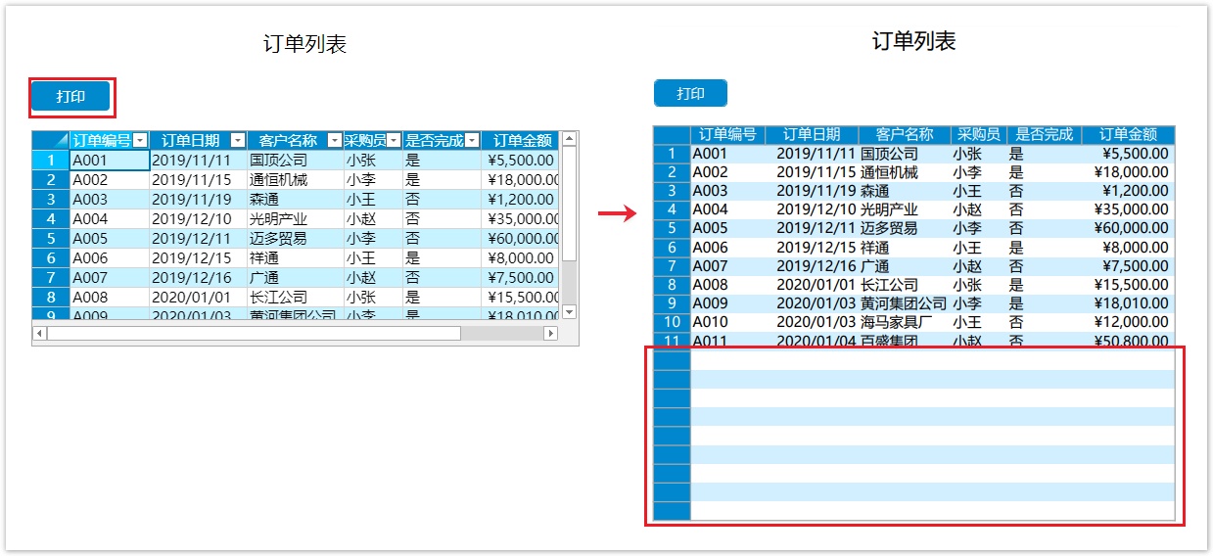Expand the 客户名称 filter dropdown

[335, 141]
